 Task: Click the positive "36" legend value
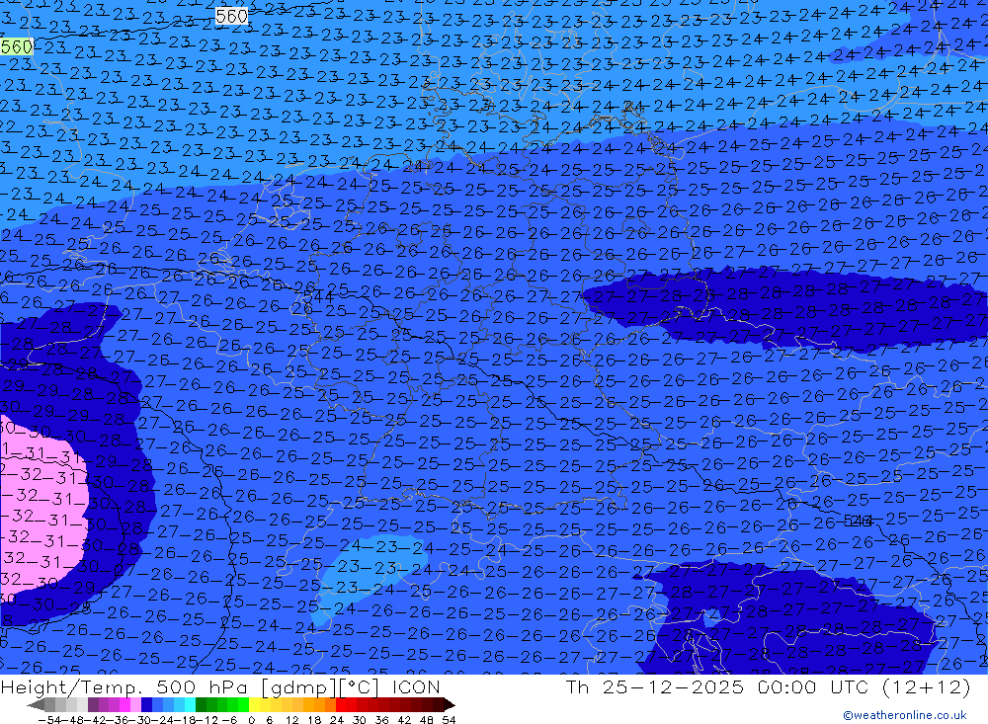tap(381, 720)
